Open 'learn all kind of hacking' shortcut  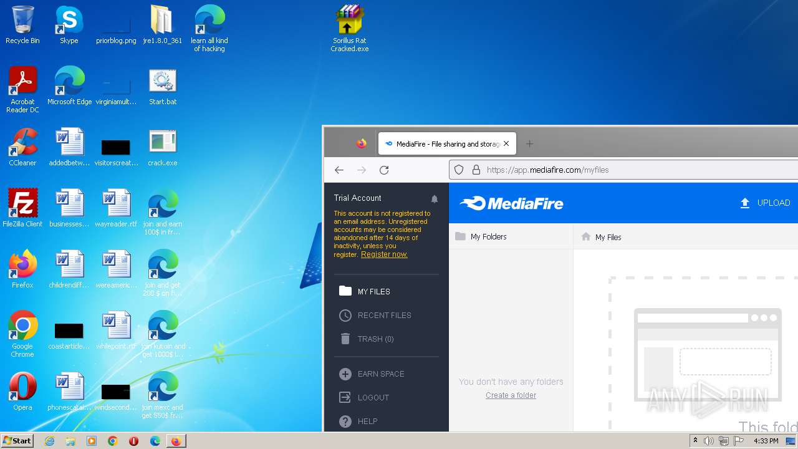[209, 28]
